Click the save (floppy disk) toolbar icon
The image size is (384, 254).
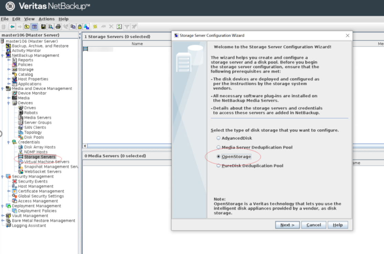click(43, 27)
